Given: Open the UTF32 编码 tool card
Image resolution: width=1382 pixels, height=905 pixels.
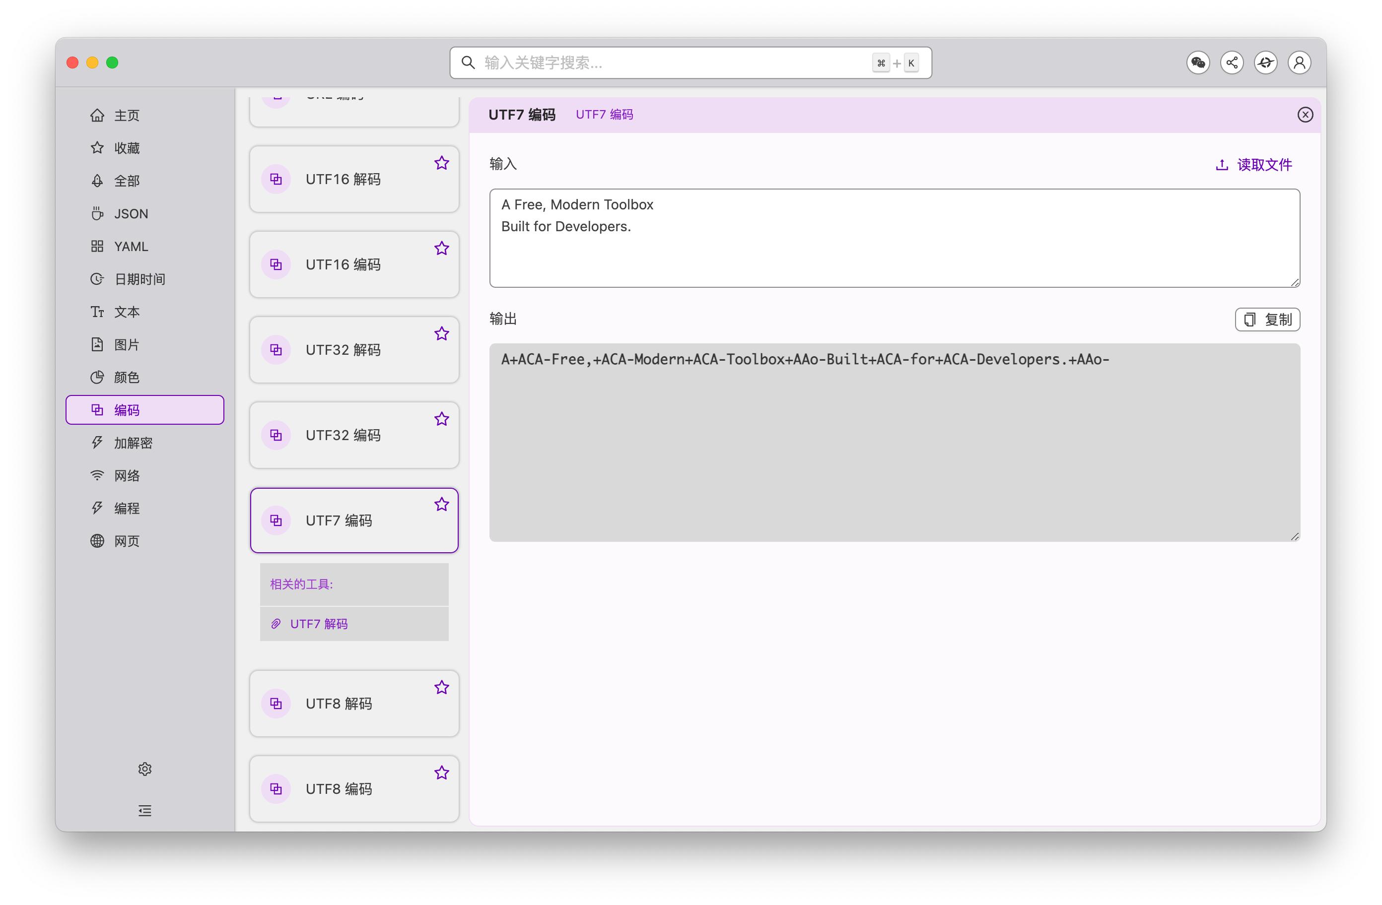Looking at the screenshot, I should pos(354,435).
